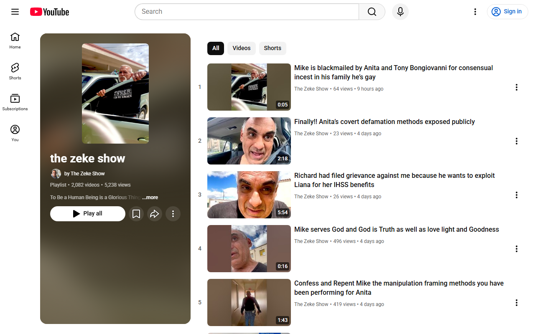Open Shorts in the sidebar
The height and width of the screenshot is (334, 535).
pos(15,71)
